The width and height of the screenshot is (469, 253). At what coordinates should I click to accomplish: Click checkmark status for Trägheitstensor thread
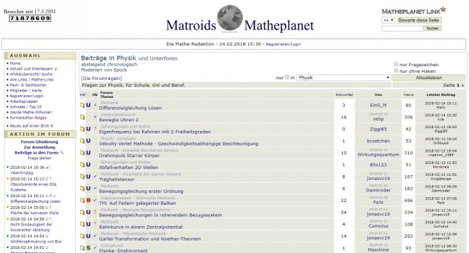pos(95,176)
